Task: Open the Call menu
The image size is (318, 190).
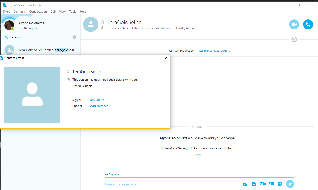Action: coord(53,12)
